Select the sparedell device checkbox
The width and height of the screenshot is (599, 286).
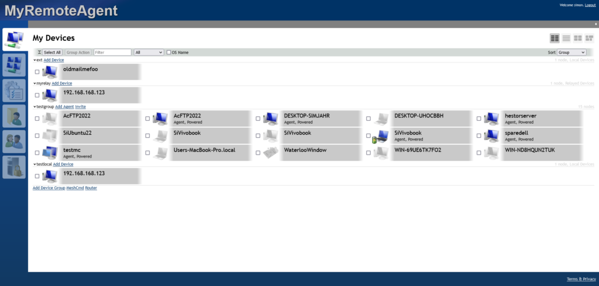pyautogui.click(x=479, y=136)
